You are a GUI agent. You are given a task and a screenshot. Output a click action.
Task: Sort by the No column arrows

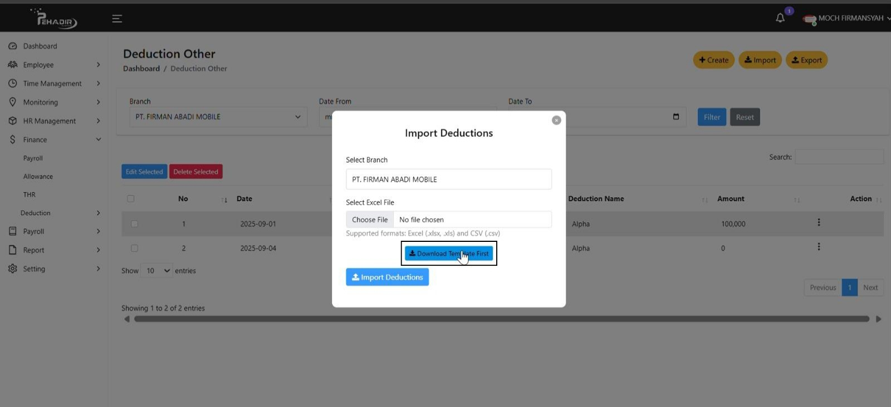click(224, 200)
